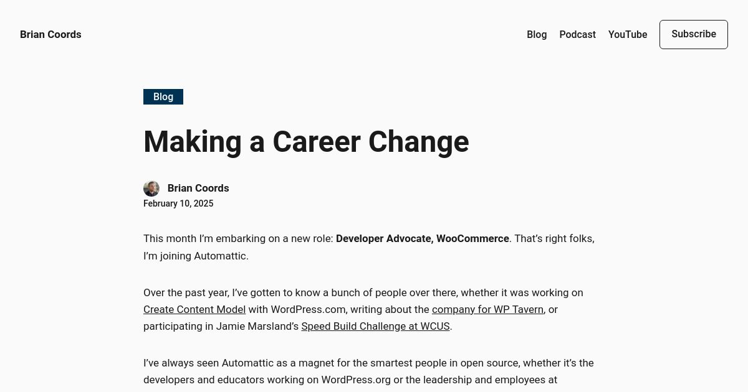Click the Making a Career Change heading
Screen dimensions: 748x392
coord(306,141)
